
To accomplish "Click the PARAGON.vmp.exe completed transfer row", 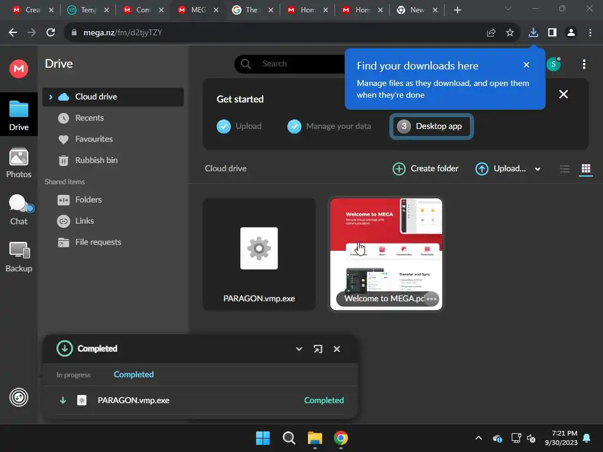I will [x=200, y=400].
